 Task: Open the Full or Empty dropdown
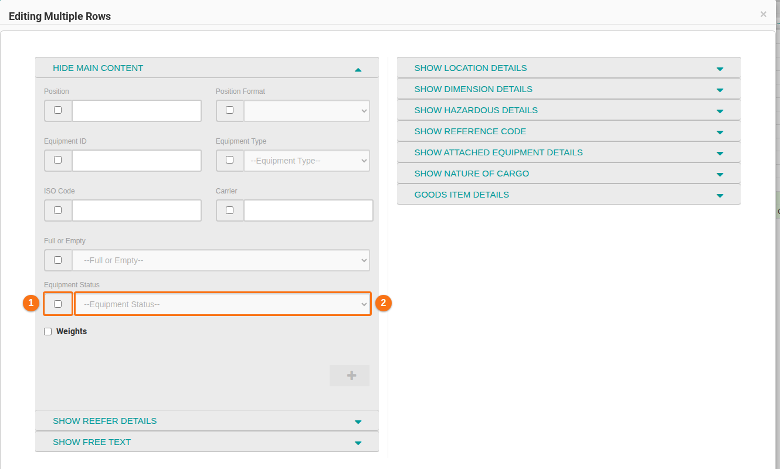pyautogui.click(x=221, y=260)
